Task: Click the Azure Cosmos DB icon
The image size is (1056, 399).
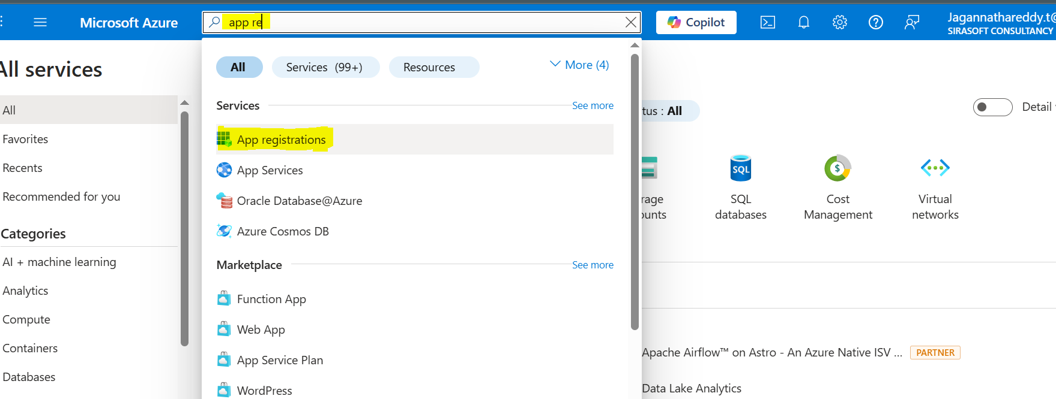Action: pos(224,231)
